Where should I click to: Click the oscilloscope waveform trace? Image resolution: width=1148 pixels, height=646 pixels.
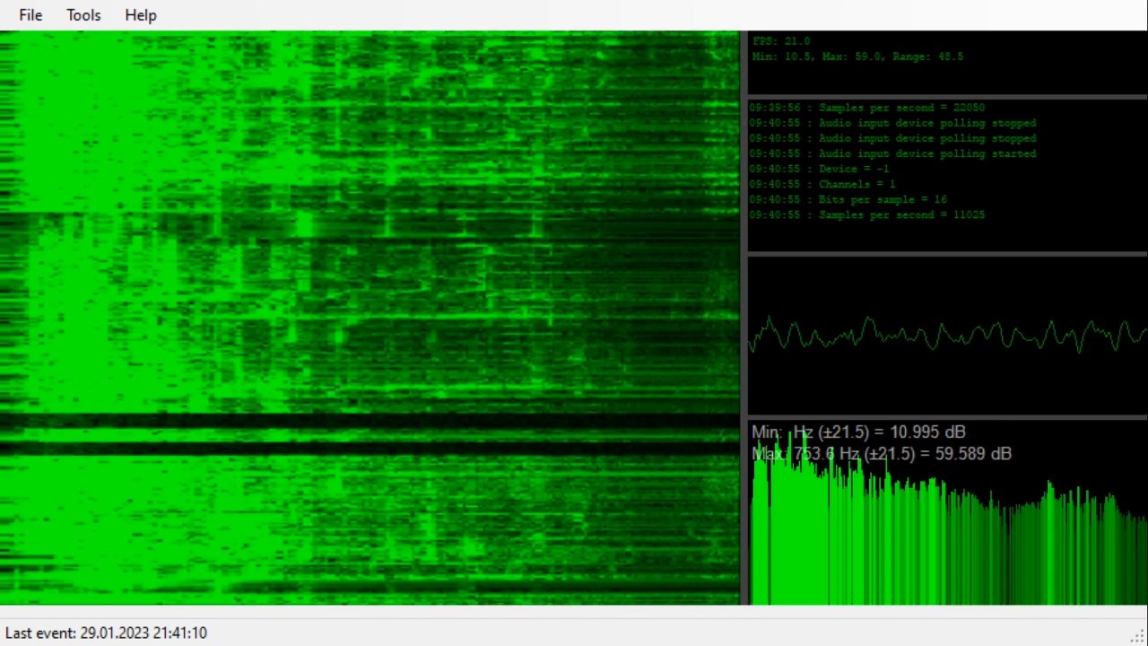[947, 336]
